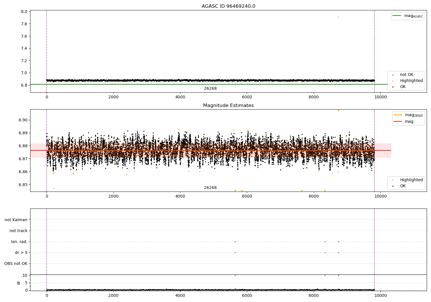Click 'OK' legend entry in Magnitude Estimates plot
Screen dimensions: 431x302
(399, 186)
